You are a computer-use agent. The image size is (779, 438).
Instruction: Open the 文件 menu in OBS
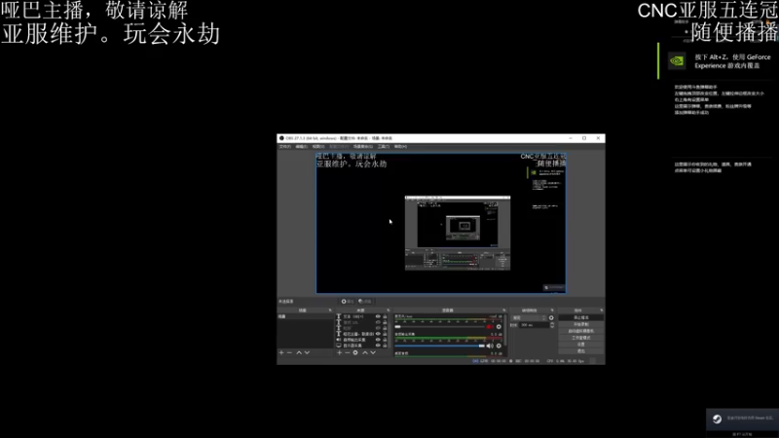(x=284, y=147)
